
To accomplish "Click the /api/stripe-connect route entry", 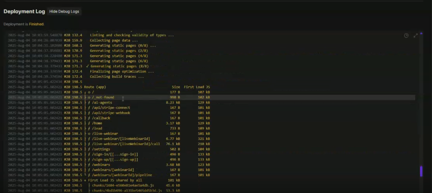I will point(111,108).
